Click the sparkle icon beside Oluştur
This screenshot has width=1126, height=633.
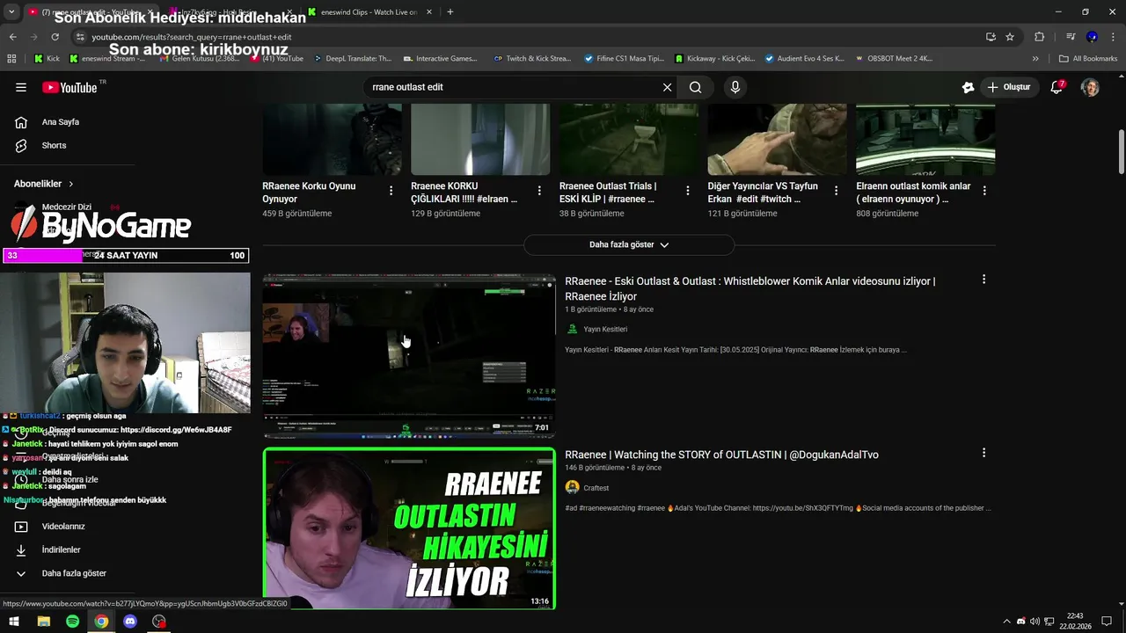click(968, 87)
